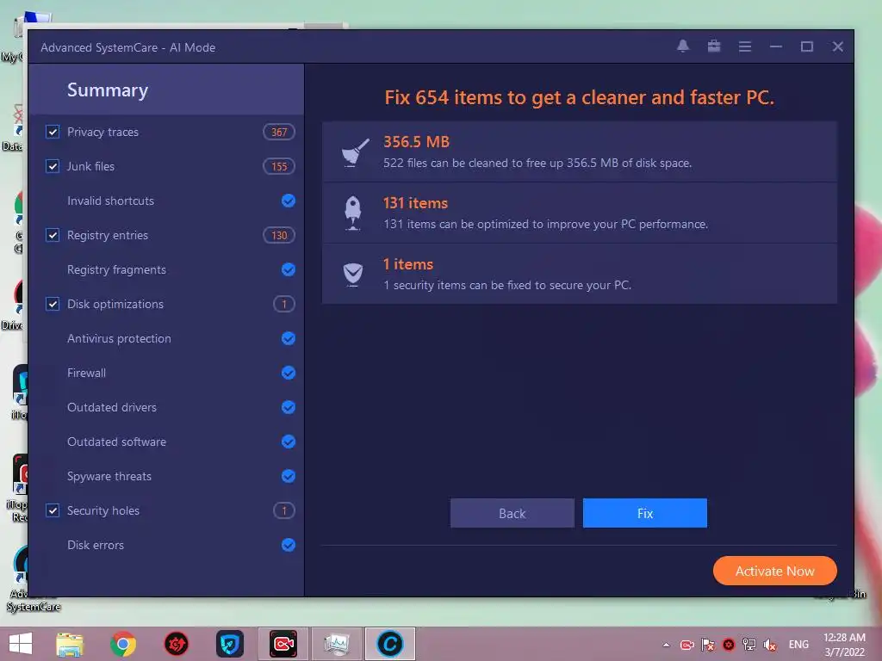Select the Invalid shortcuts list item
Image resolution: width=882 pixels, height=661 pixels.
click(166, 201)
